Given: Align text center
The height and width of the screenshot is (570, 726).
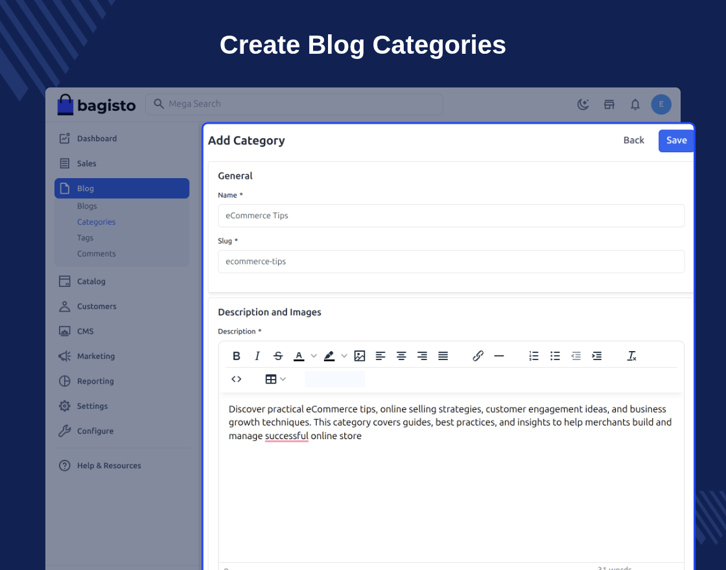Looking at the screenshot, I should (x=401, y=356).
